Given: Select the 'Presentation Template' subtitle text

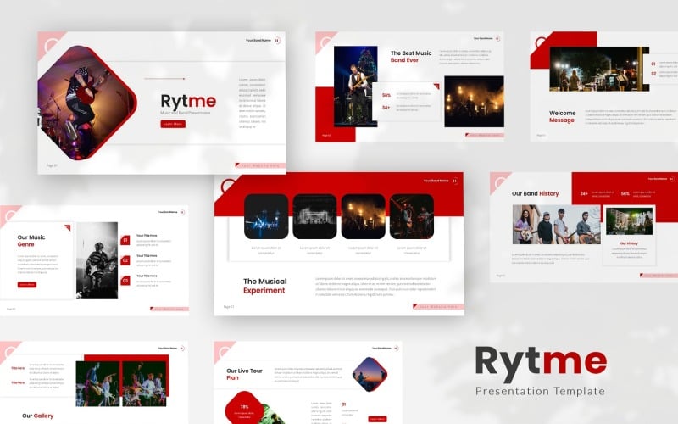Looking at the screenshot, I should tap(540, 391).
